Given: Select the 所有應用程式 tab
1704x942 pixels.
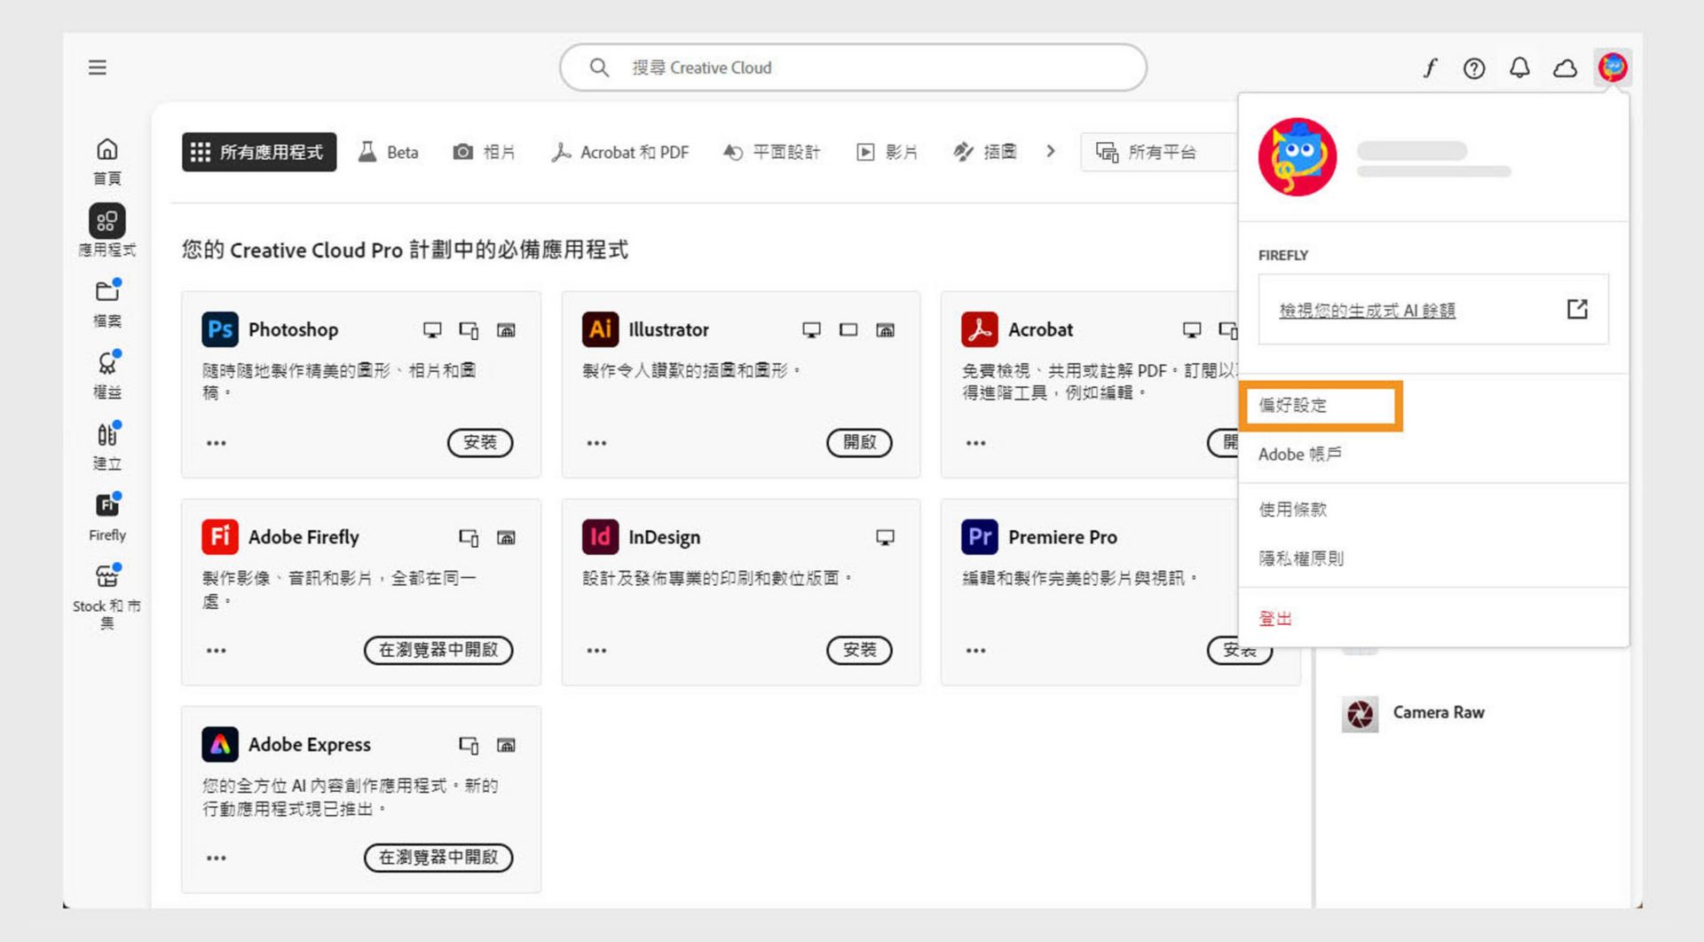Looking at the screenshot, I should (x=259, y=152).
